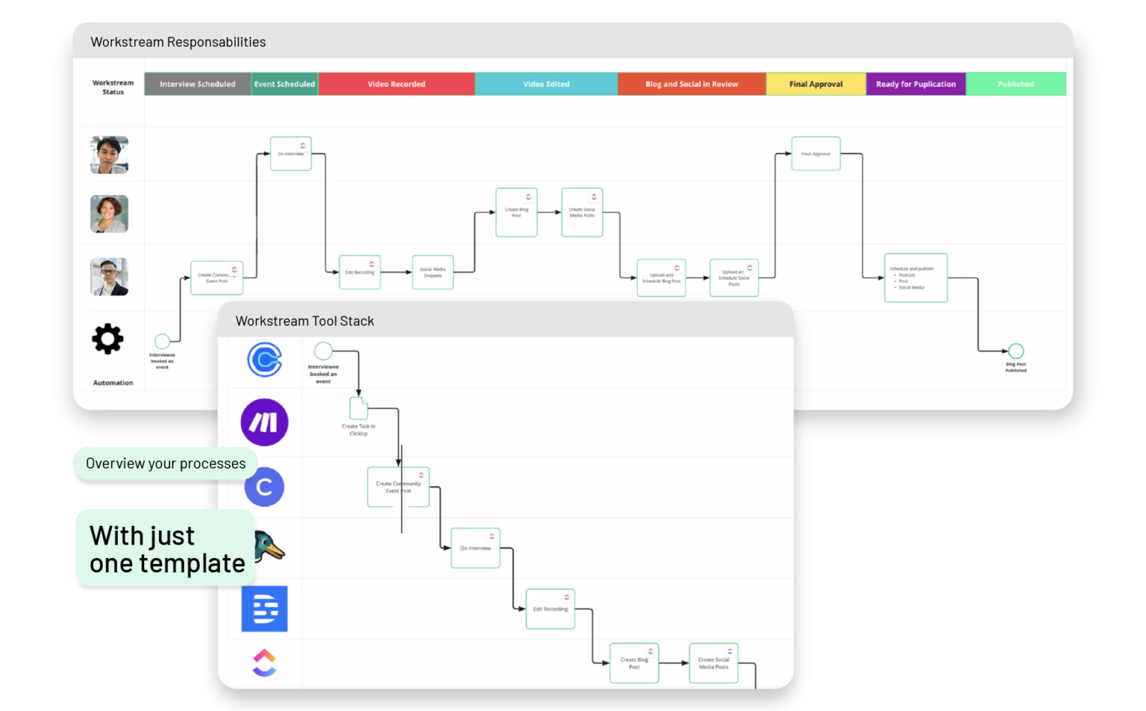Select the Event Scheduled status column
Image resolution: width=1146 pixels, height=711 pixels.
point(284,84)
